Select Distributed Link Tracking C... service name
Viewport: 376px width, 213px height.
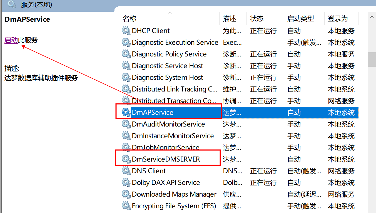(x=175, y=89)
